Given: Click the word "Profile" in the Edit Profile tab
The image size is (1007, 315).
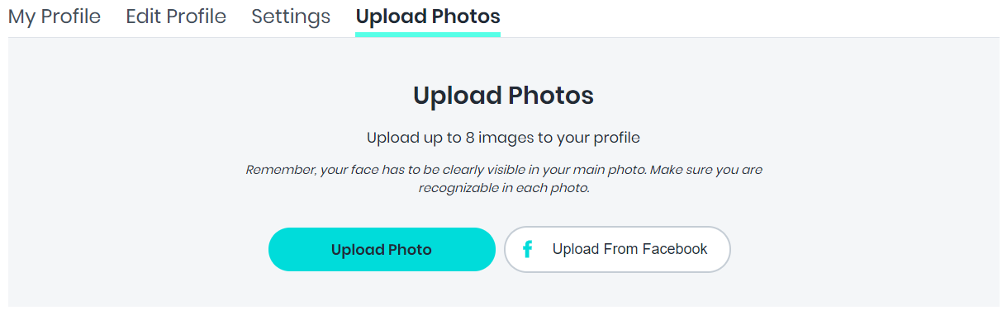Looking at the screenshot, I should click(195, 16).
